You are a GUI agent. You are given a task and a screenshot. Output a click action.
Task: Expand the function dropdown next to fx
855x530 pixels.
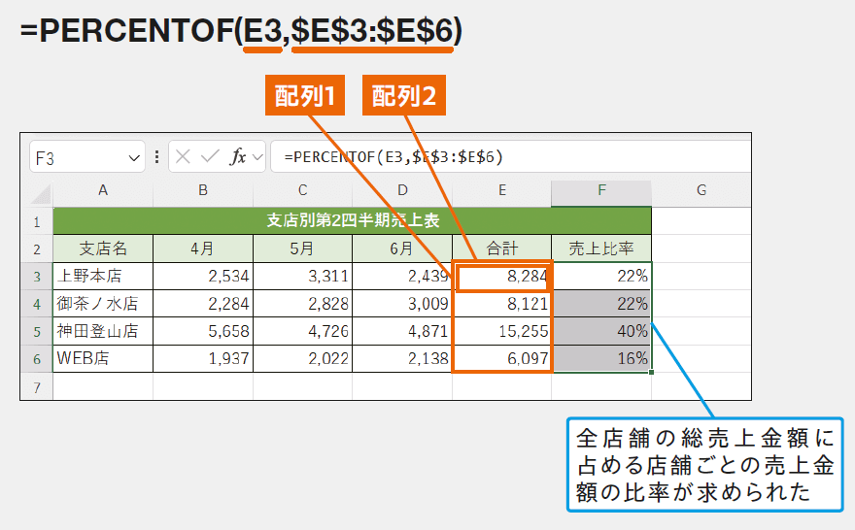[x=257, y=157]
